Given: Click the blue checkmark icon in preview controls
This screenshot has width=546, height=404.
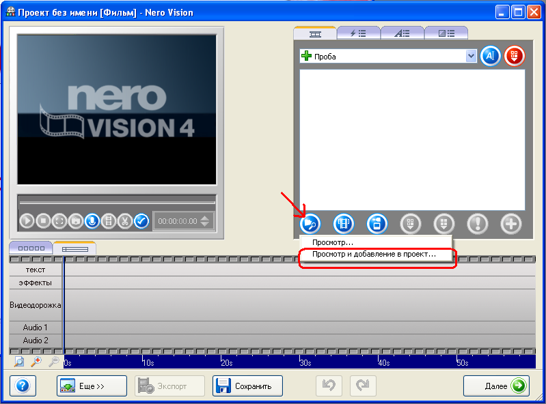Looking at the screenshot, I should 141,221.
